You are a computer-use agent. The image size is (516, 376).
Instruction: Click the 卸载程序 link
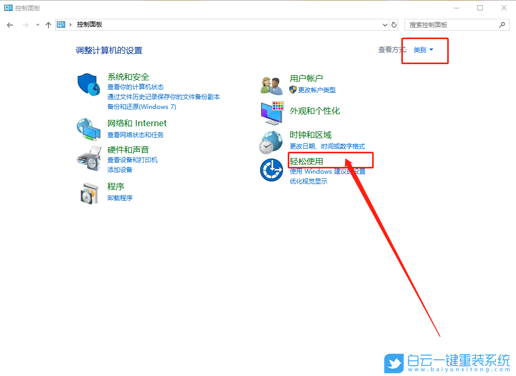120,197
